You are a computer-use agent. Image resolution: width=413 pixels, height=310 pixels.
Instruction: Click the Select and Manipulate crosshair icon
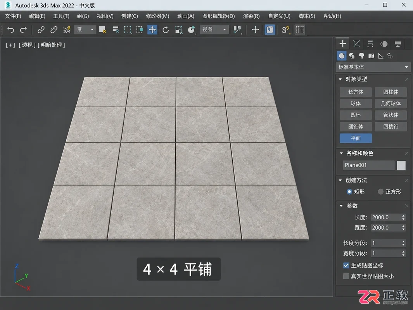pos(255,30)
